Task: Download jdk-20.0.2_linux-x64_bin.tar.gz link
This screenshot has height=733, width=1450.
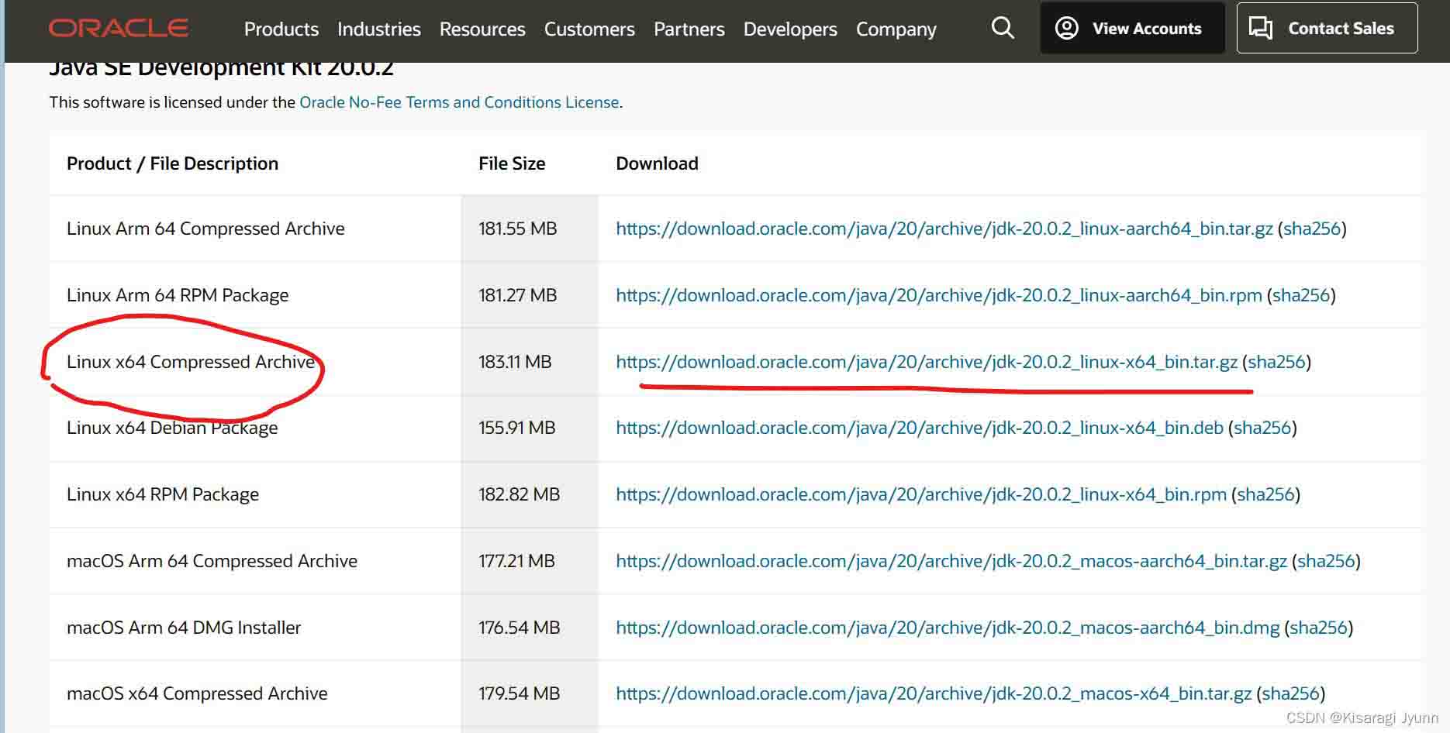Action: tap(927, 362)
